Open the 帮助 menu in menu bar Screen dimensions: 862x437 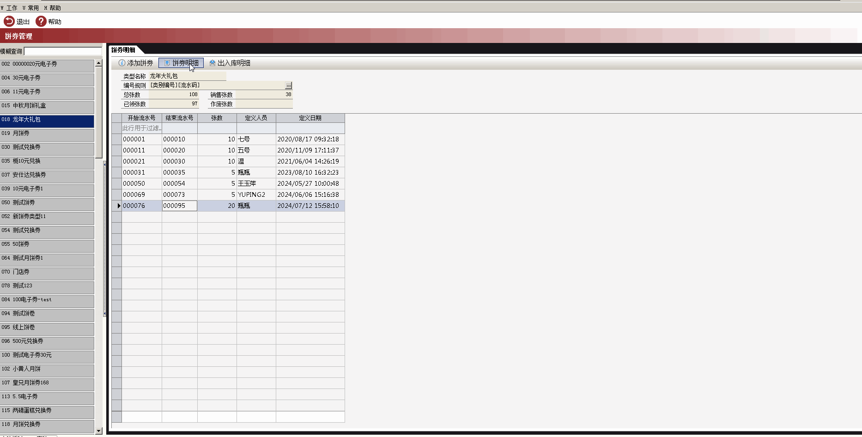pos(52,8)
